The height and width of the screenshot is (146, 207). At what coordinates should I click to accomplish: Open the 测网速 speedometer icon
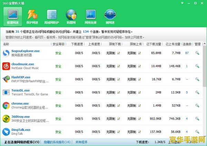[110, 17]
